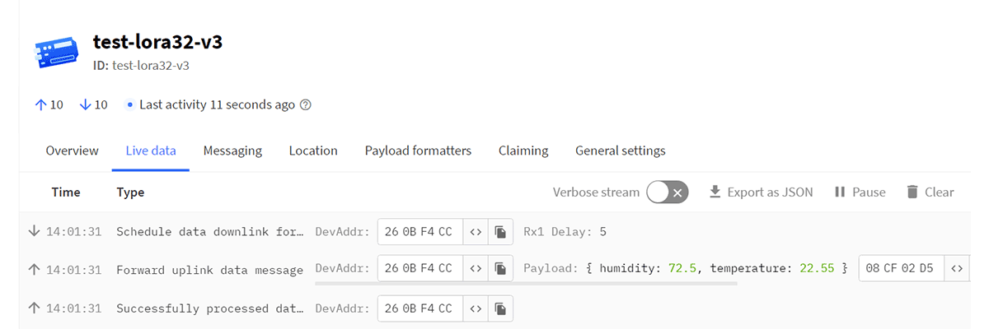
Task: Toggle DevAddr format in Forward uplink row
Action: (x=476, y=268)
